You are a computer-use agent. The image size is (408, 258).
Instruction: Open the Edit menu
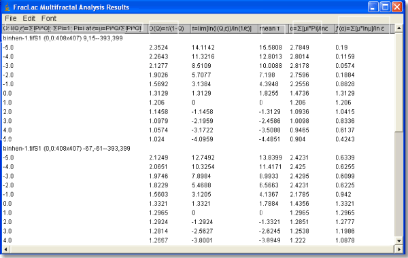tap(29, 18)
